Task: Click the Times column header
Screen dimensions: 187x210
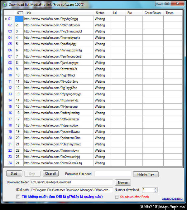Action: pos(173,13)
